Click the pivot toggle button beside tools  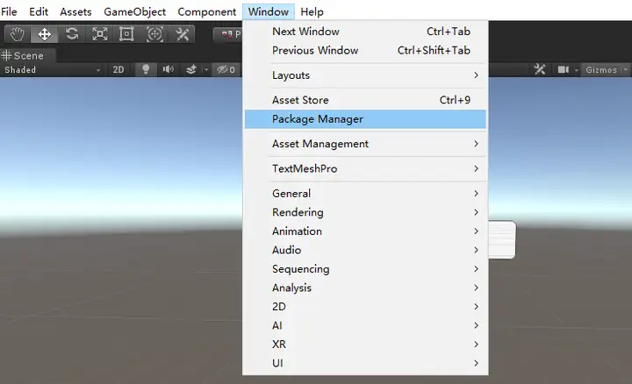click(227, 34)
